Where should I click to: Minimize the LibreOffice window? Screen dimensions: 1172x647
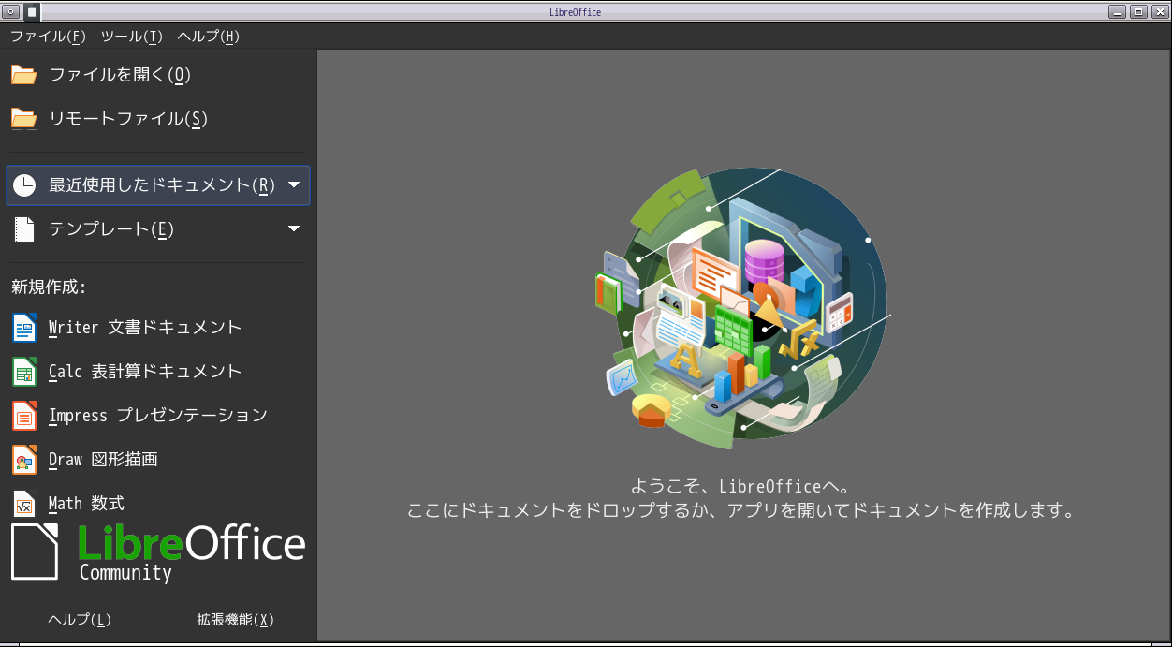click(1117, 12)
